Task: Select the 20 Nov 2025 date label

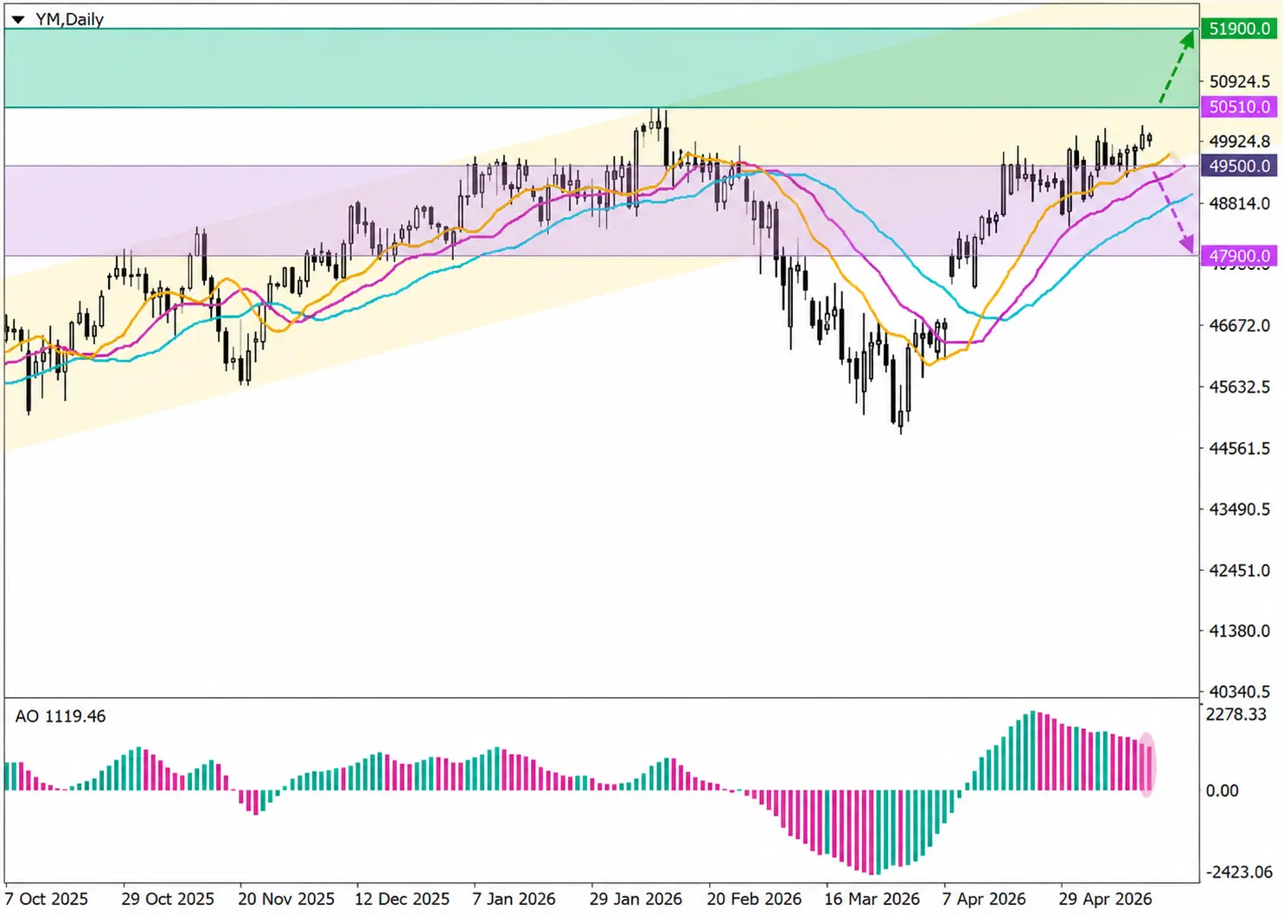Action: 286,899
